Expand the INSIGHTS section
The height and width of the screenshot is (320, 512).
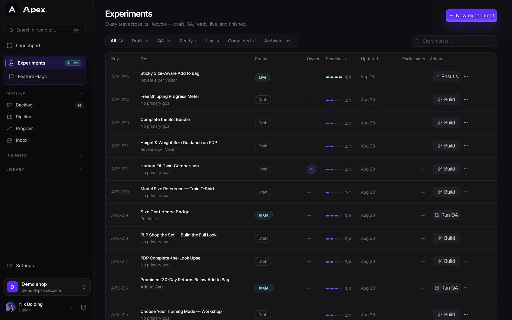[81, 155]
